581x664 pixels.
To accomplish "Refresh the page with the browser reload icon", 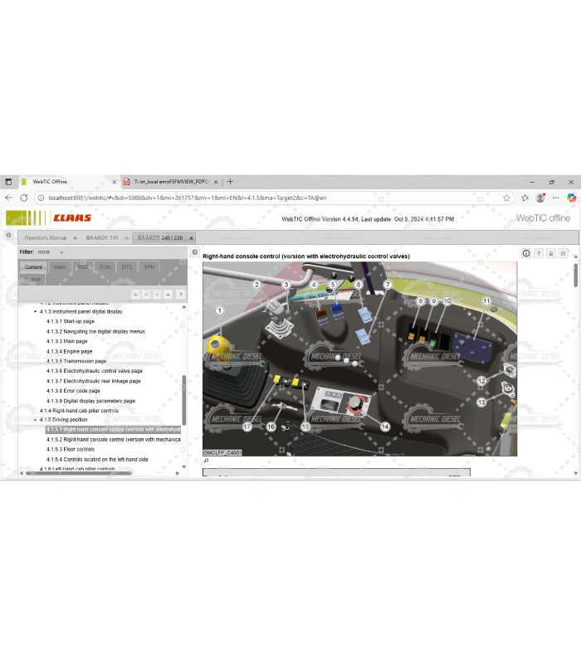I will (24, 198).
